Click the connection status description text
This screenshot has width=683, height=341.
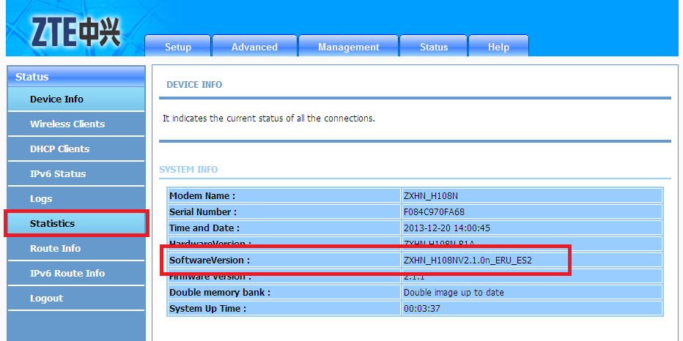(269, 119)
